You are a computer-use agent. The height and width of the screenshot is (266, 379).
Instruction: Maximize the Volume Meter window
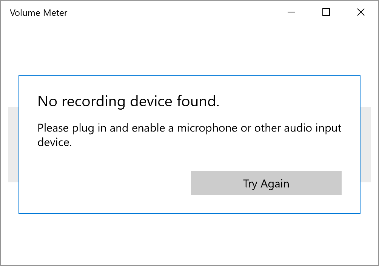click(326, 12)
